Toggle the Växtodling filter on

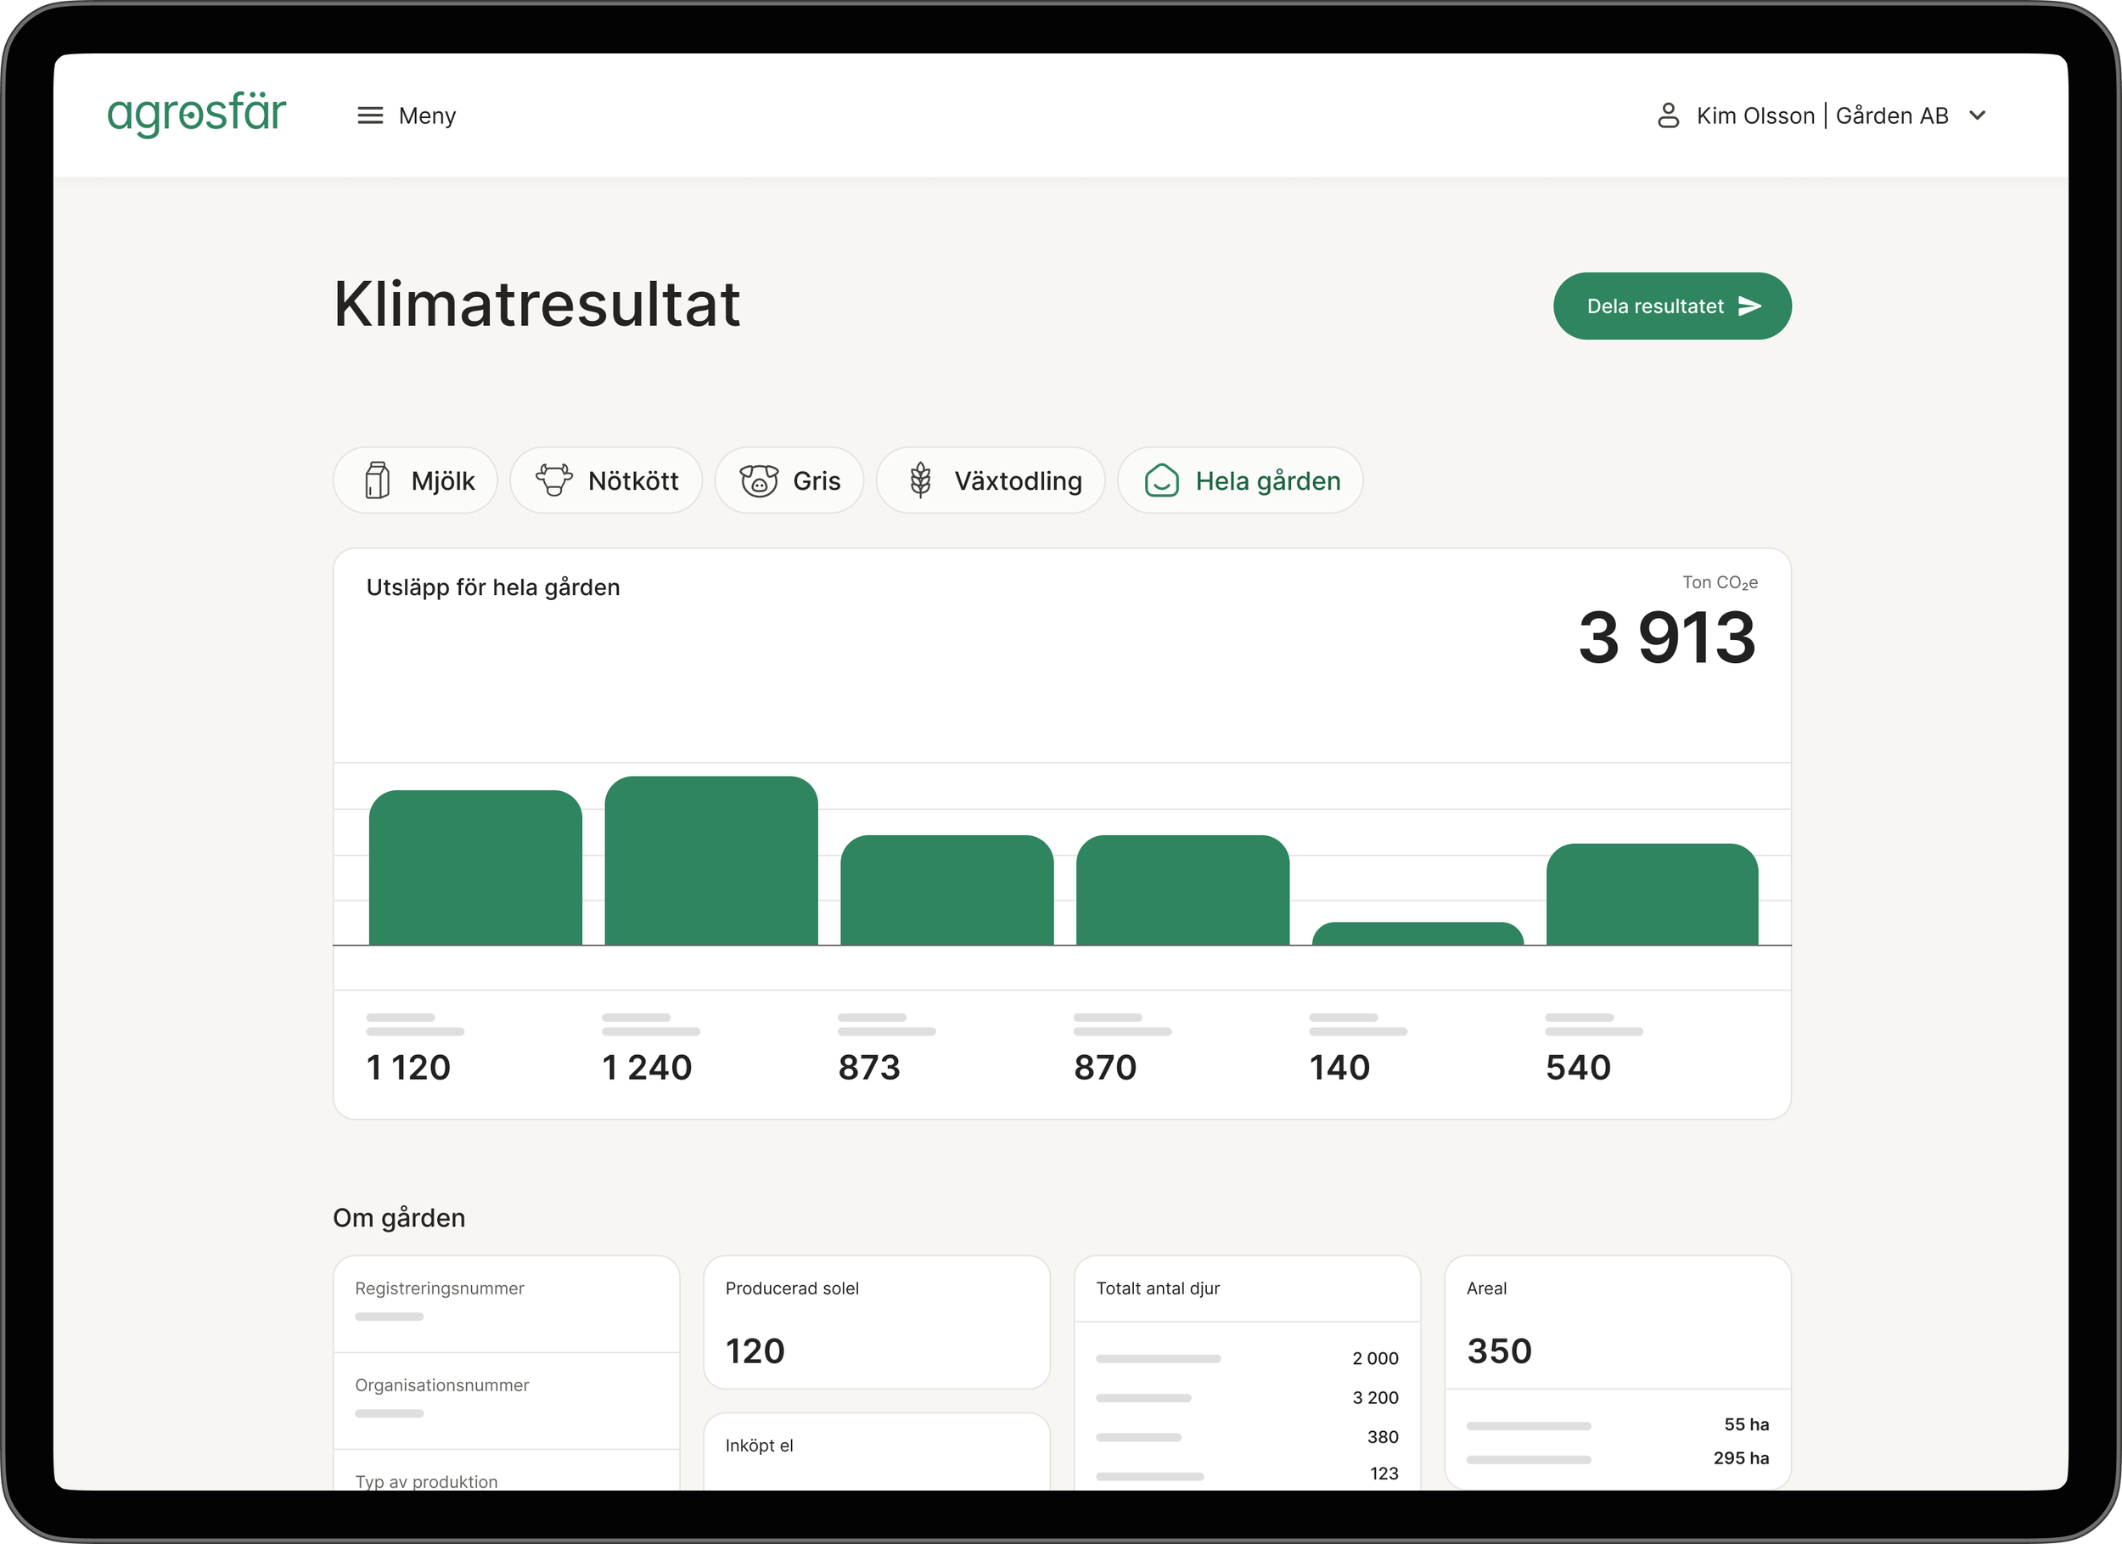pyautogui.click(x=990, y=480)
